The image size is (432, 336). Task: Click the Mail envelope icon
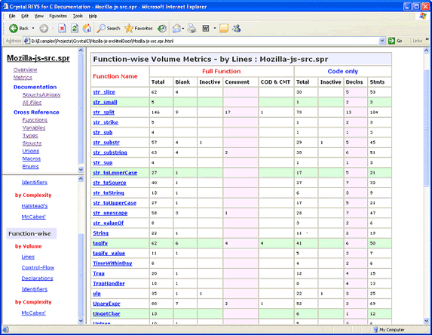(176, 28)
